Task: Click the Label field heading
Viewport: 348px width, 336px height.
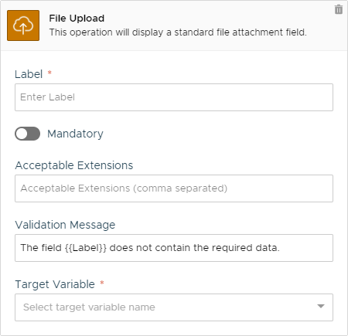Action: (x=29, y=74)
